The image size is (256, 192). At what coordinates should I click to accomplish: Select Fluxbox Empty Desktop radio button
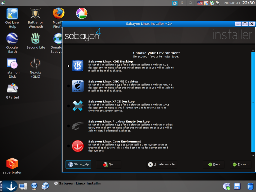coord(68,126)
